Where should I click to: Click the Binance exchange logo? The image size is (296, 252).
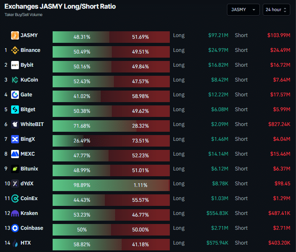(x=15, y=50)
